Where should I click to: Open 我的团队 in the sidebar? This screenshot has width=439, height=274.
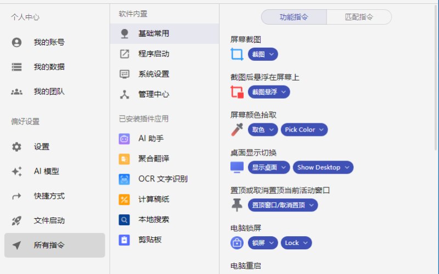[x=54, y=92]
